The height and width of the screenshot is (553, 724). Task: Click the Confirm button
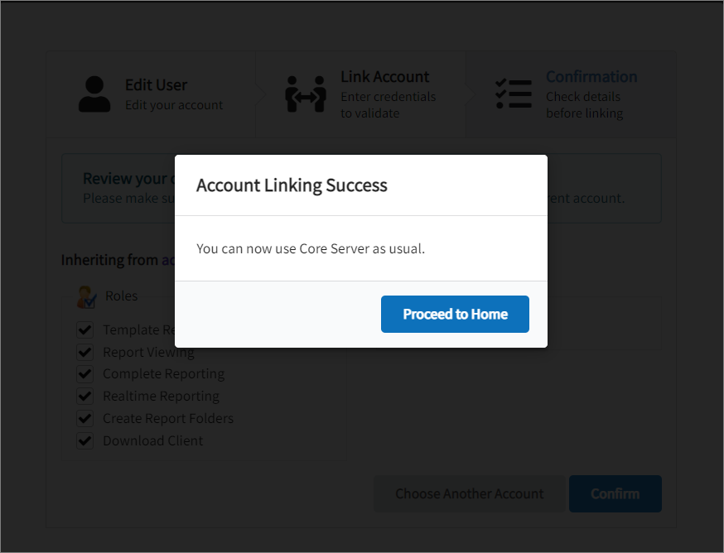(x=615, y=493)
